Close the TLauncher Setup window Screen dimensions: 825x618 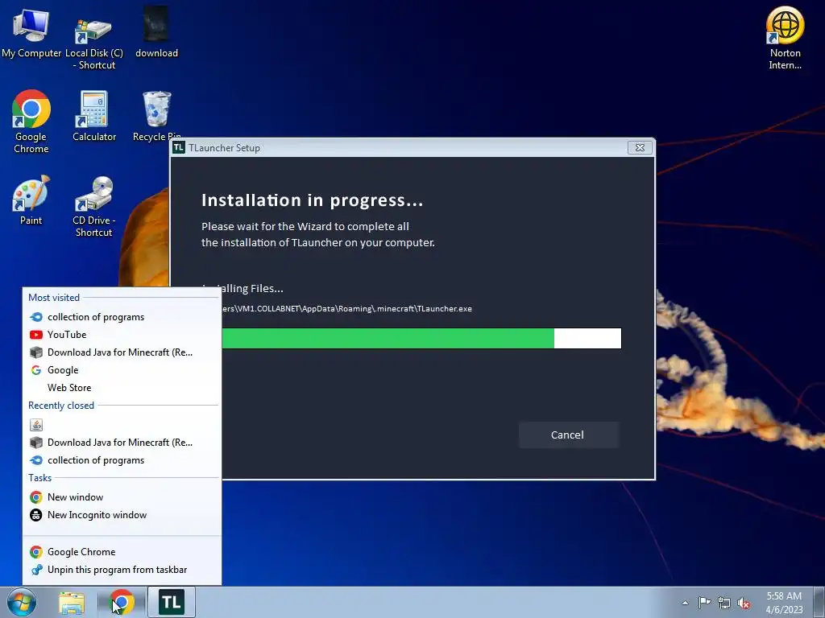(x=640, y=148)
